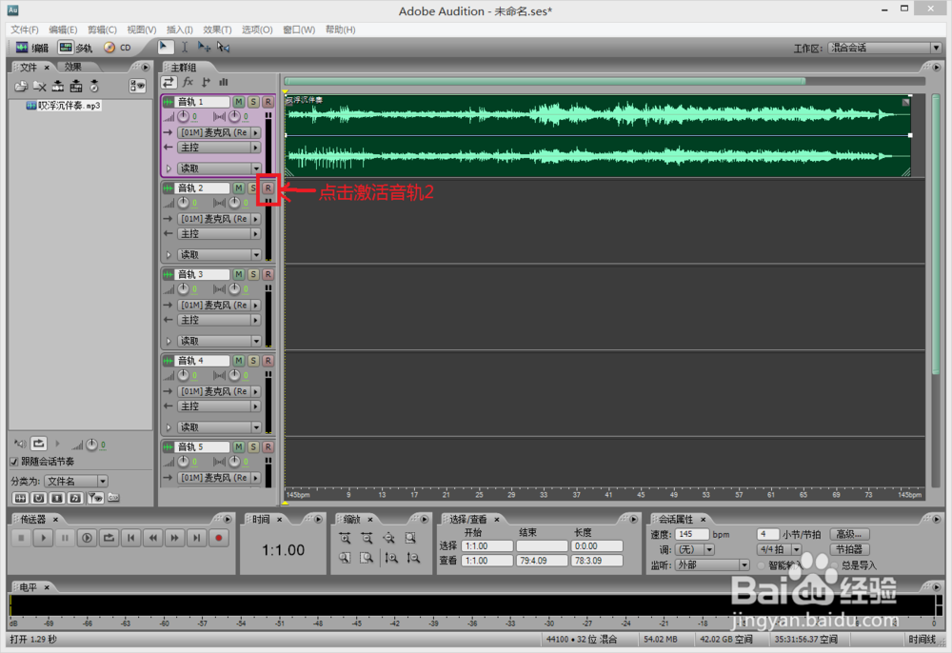The image size is (952, 653).
Task: Arm track 1 for record with R
Action: point(268,102)
